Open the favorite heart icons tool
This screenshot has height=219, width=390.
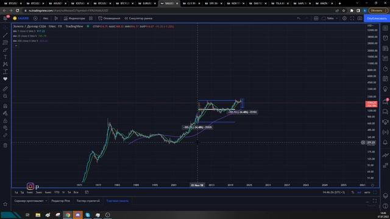pos(5,79)
